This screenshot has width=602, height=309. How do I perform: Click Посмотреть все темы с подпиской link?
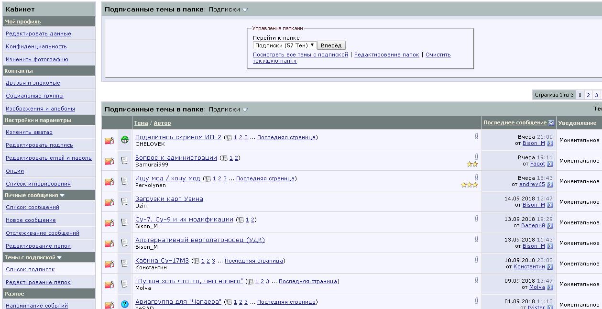[x=300, y=55]
